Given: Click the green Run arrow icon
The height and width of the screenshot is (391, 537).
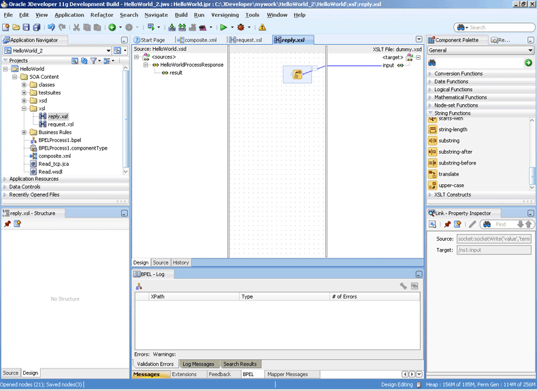Looking at the screenshot, I should pos(223,27).
